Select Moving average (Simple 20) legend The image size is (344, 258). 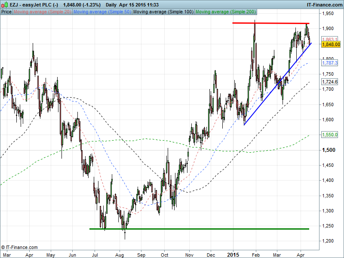[42, 12]
